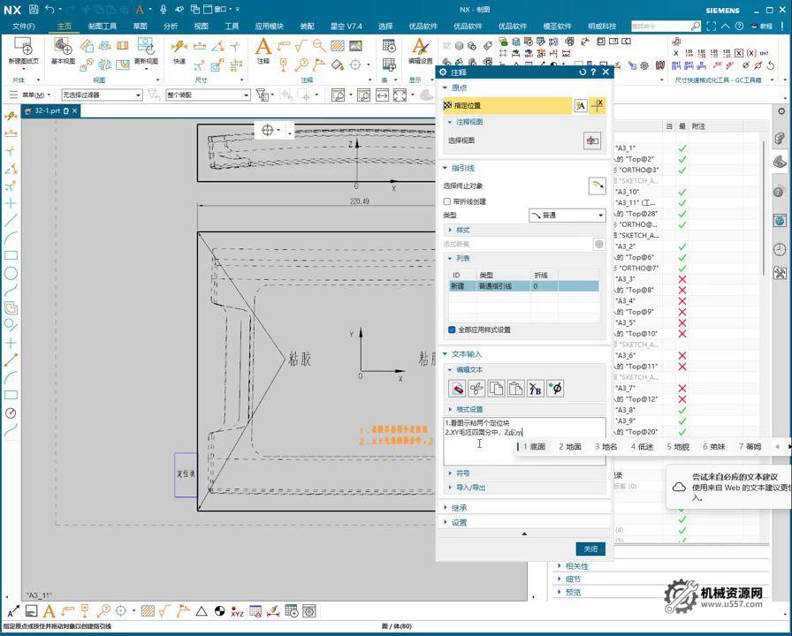This screenshot has height=636, width=792.
Task: Open the 制图工具 ribbon tab
Action: (103, 26)
